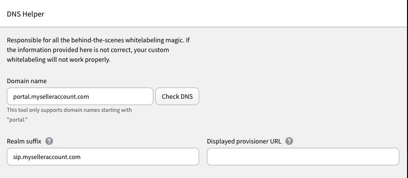Click the whitelabeling description paragraph
Image resolution: width=408 pixels, height=178 pixels.
pos(98,50)
